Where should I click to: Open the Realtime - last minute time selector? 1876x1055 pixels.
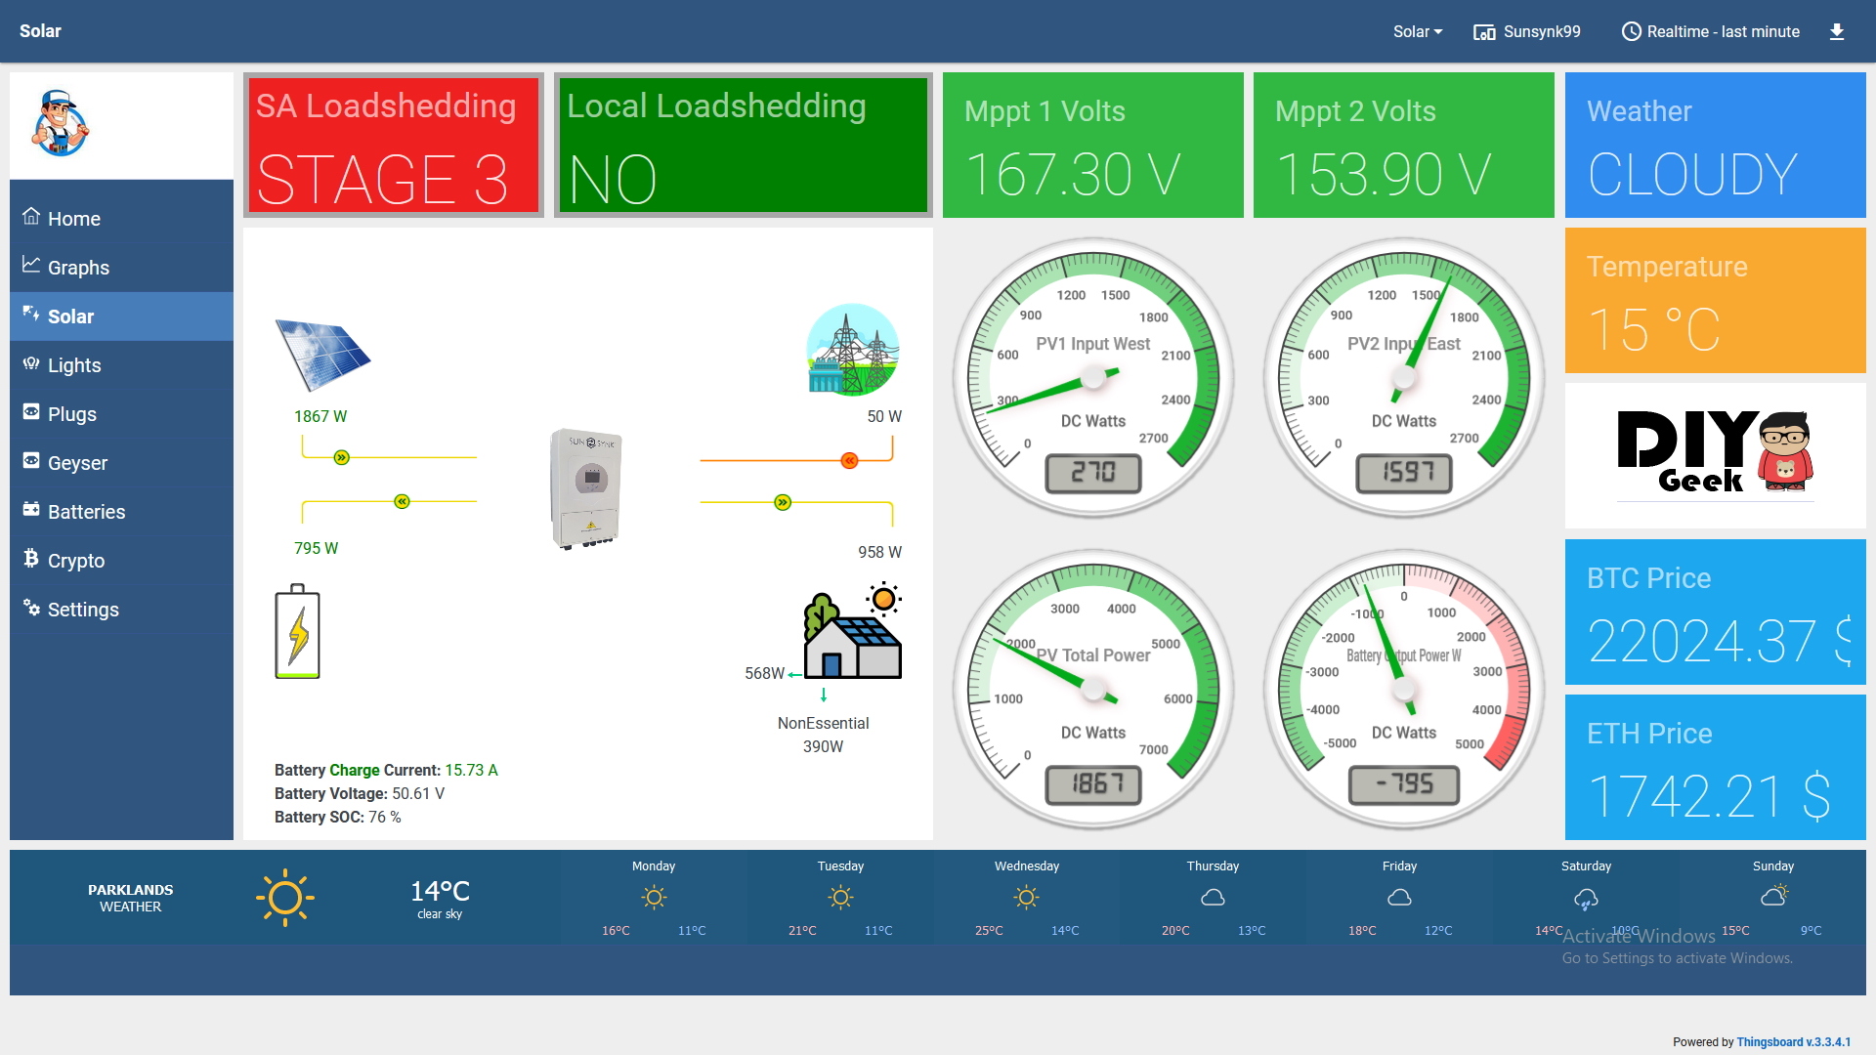pos(1723,31)
